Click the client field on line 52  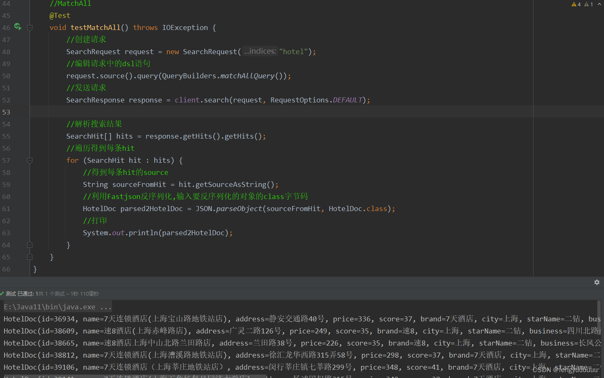(x=187, y=100)
